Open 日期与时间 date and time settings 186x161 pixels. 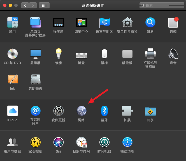coord(81,142)
